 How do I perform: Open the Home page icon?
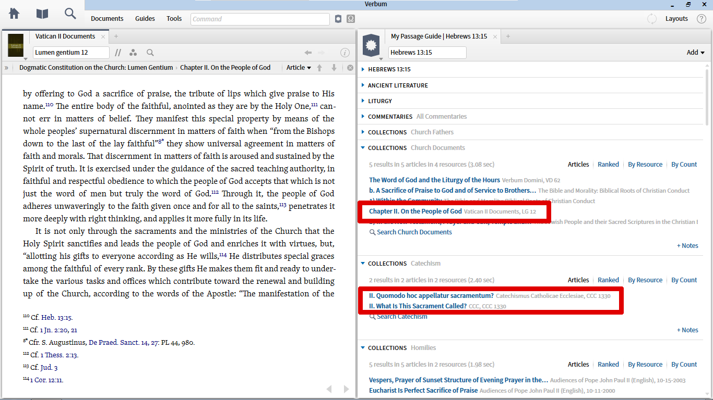[x=14, y=14]
